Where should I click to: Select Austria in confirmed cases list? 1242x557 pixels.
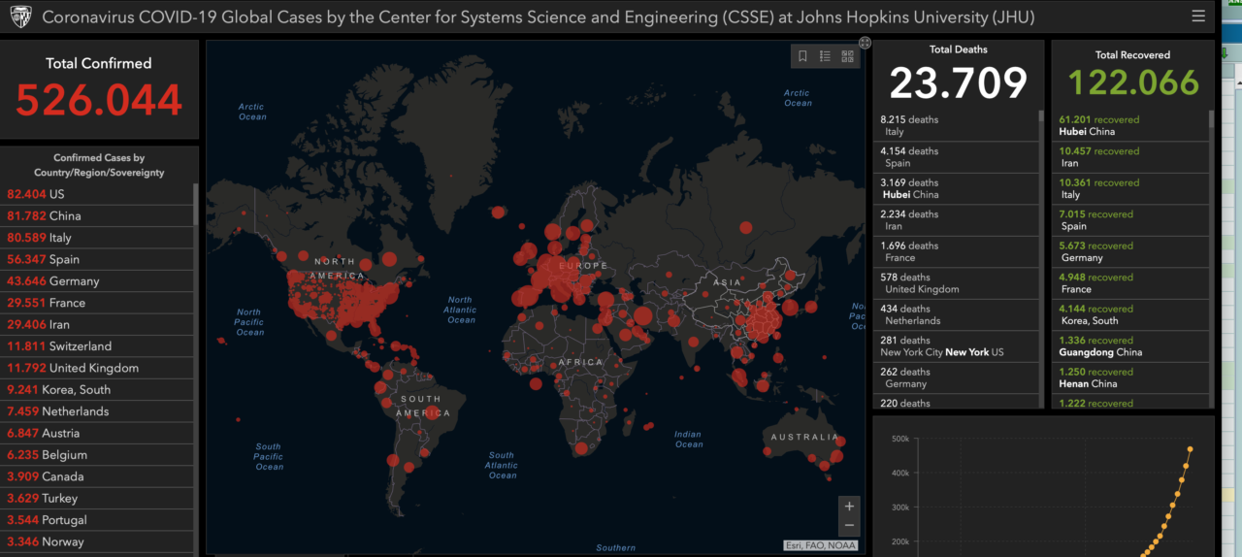pyautogui.click(x=98, y=433)
